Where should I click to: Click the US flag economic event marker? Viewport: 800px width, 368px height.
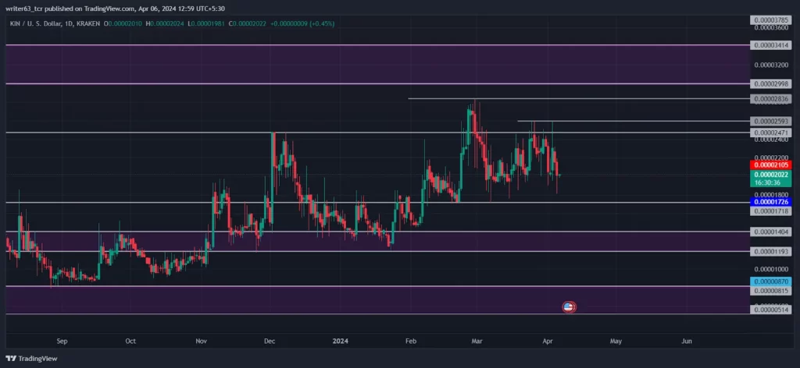pyautogui.click(x=569, y=307)
